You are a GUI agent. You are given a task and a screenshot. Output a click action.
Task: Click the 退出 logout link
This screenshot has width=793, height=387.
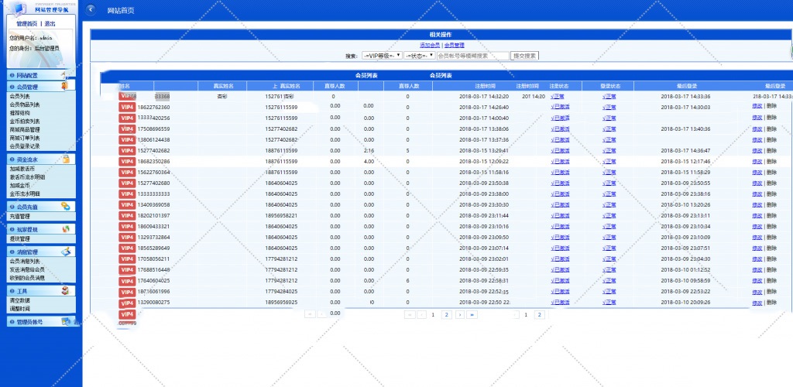pos(50,24)
